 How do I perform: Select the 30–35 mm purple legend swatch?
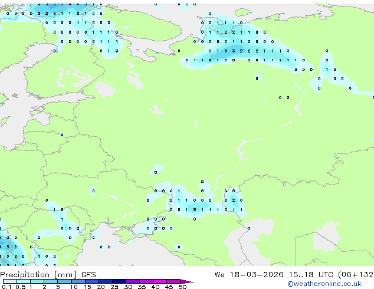(x=133, y=281)
